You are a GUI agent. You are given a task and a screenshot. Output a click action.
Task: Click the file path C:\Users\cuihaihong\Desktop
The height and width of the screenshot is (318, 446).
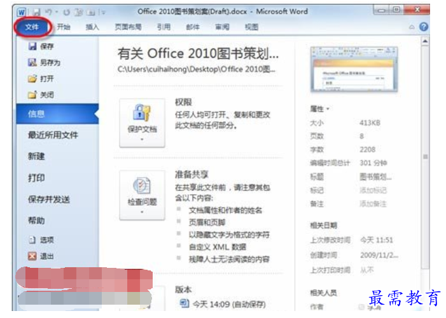click(196, 69)
